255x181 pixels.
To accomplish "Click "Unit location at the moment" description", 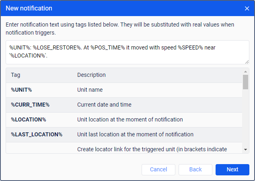I will tap(130, 119).
